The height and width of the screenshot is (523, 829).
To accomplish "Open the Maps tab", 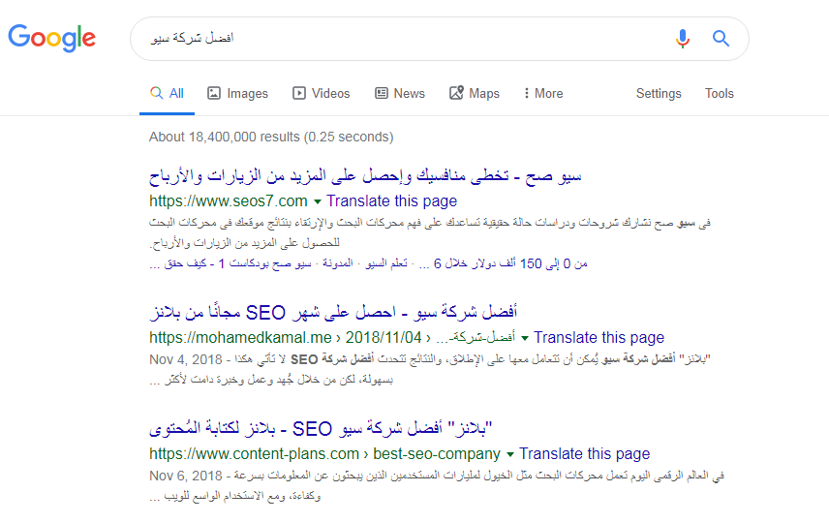I will (475, 94).
